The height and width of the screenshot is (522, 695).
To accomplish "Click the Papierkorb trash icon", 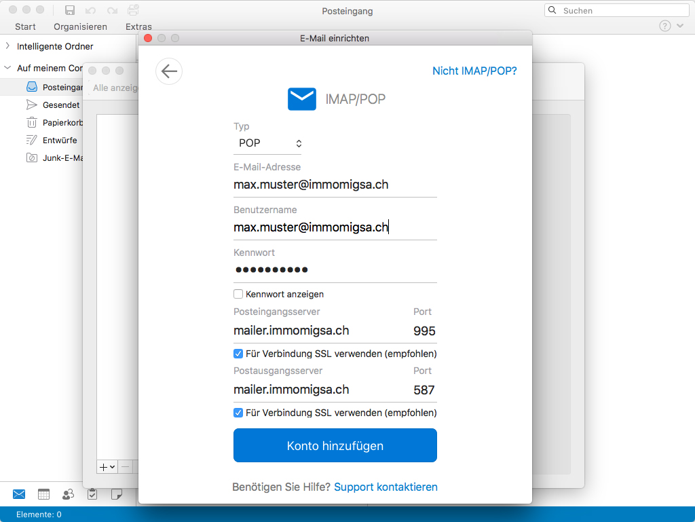I will click(32, 122).
